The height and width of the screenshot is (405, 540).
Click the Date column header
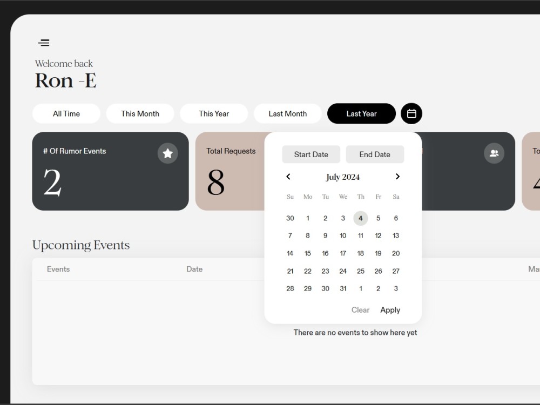194,269
